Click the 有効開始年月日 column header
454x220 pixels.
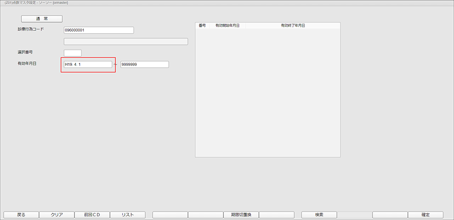227,26
